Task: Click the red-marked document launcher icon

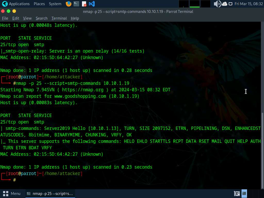Action: (x=84, y=4)
